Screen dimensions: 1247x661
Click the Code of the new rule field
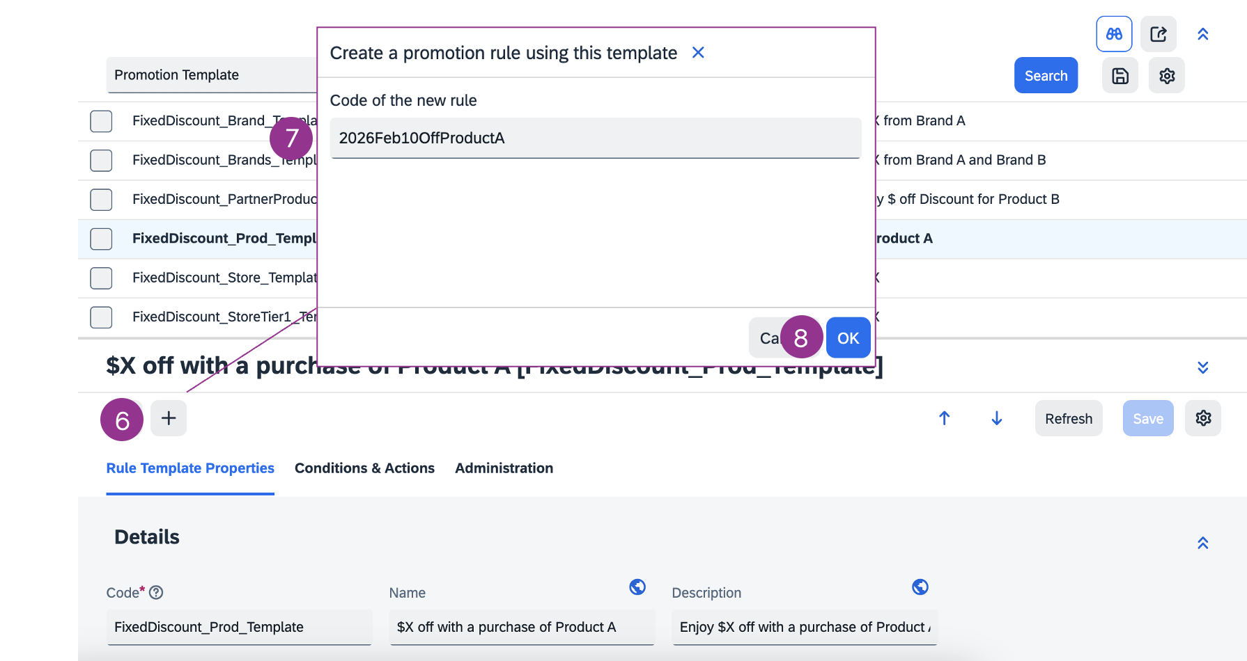596,138
